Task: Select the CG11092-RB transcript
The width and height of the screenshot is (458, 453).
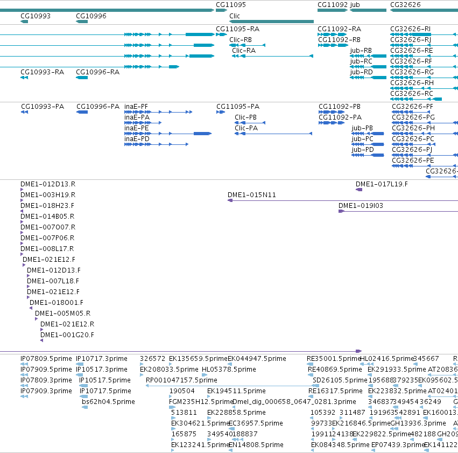Action: coord(333,45)
